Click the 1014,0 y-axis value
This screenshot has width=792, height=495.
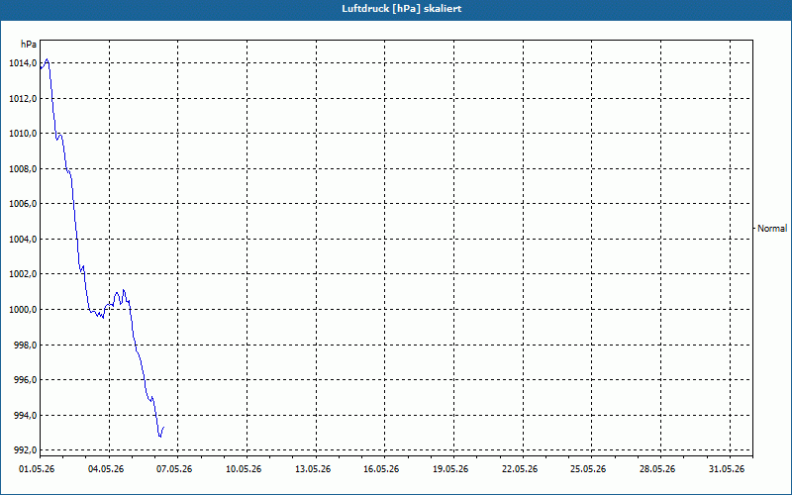23,63
